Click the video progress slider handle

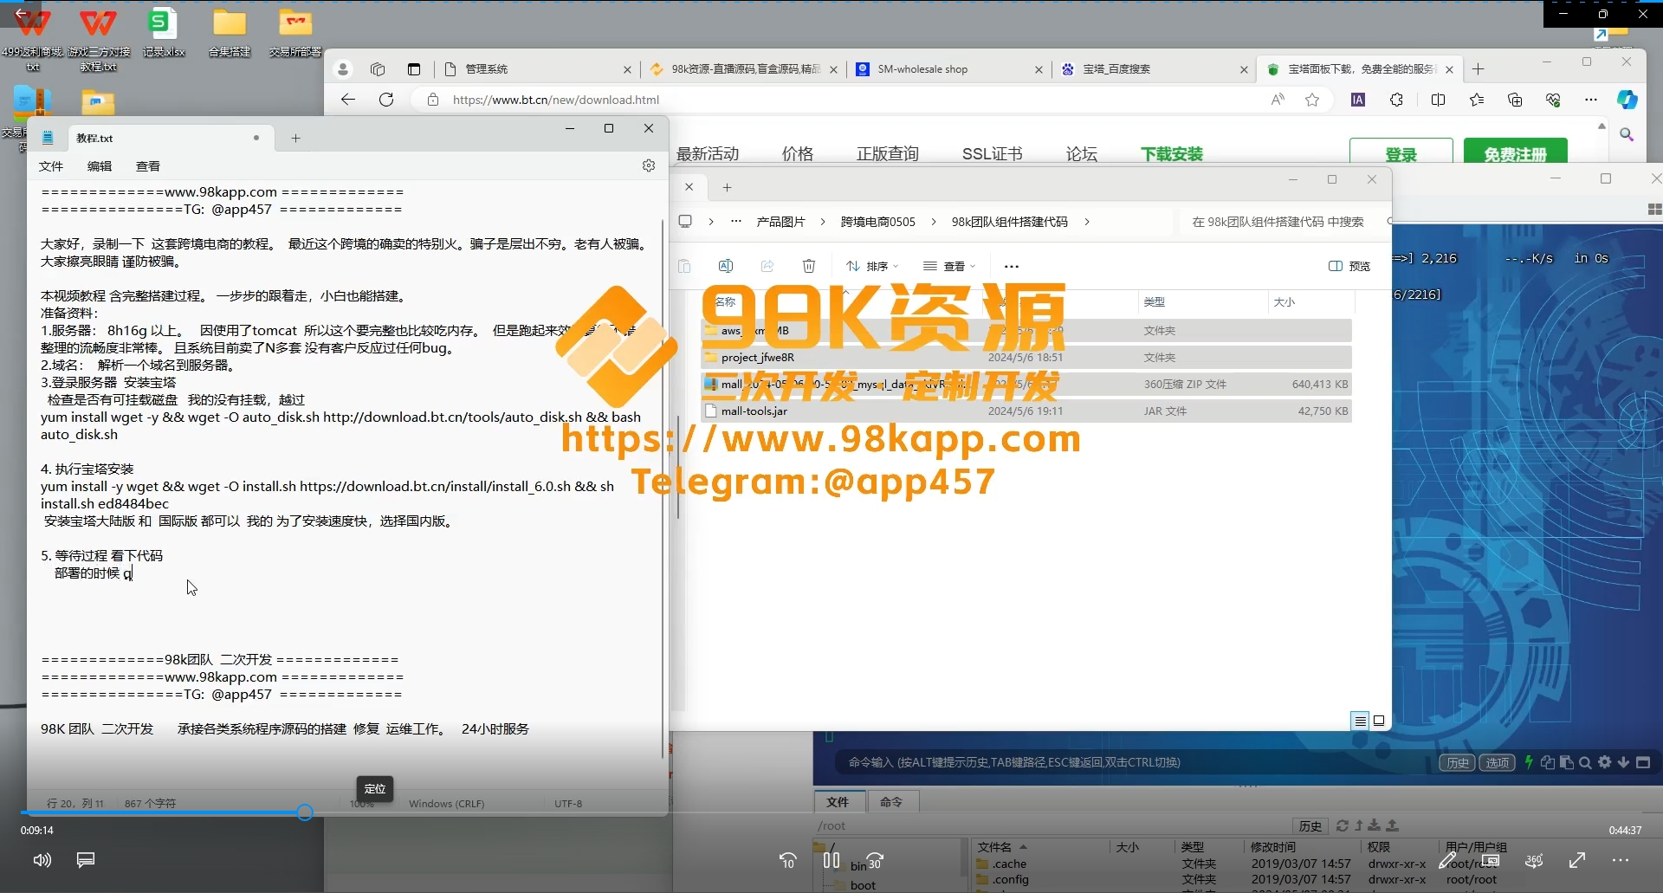[x=305, y=812]
